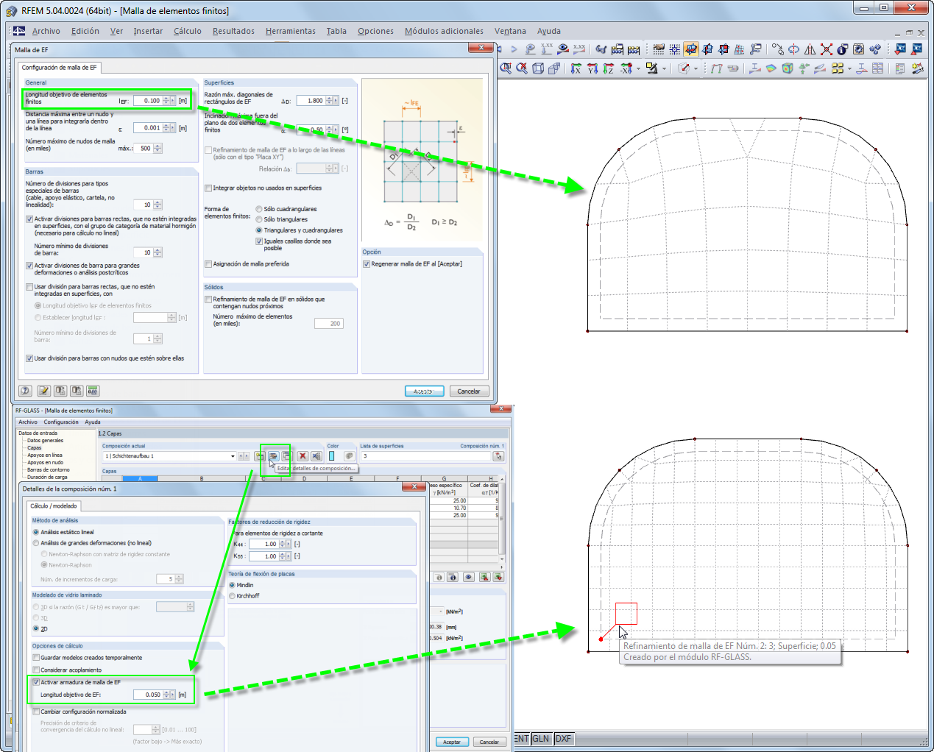Select Configuración de malla de EF tab
This screenshot has width=934, height=752.
point(59,68)
